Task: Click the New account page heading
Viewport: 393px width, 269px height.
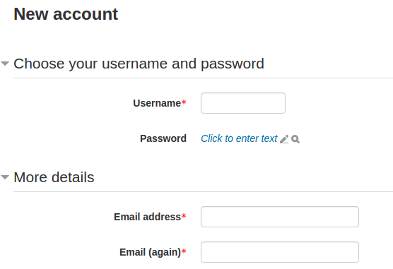Action: 66,14
